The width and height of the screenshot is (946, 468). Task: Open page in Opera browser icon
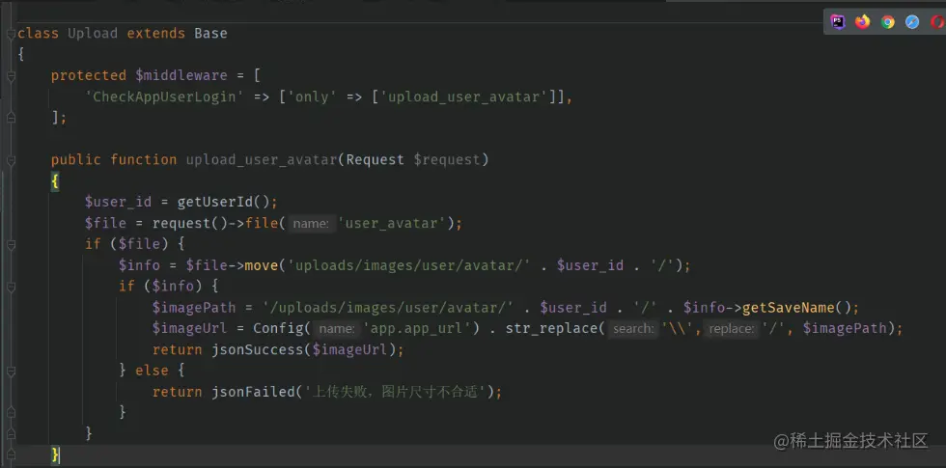pyautogui.click(x=937, y=22)
